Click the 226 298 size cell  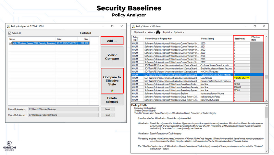[x=84, y=43]
